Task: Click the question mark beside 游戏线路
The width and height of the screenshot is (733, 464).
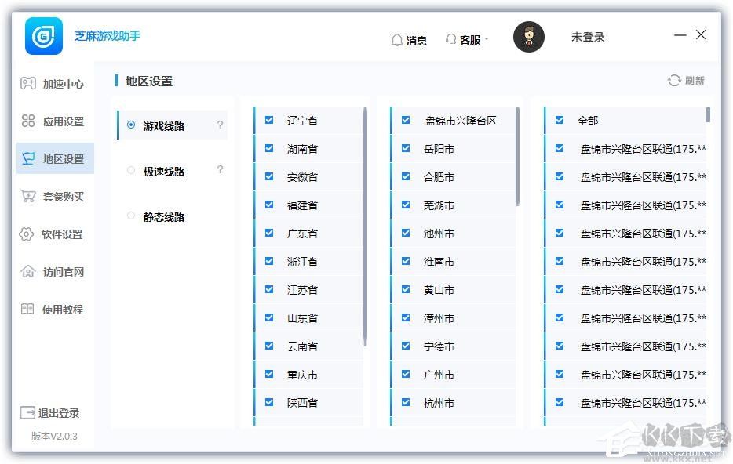Action: (220, 124)
